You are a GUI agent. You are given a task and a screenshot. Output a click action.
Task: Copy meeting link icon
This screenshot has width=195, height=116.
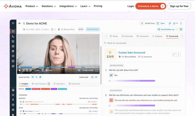click(170, 23)
